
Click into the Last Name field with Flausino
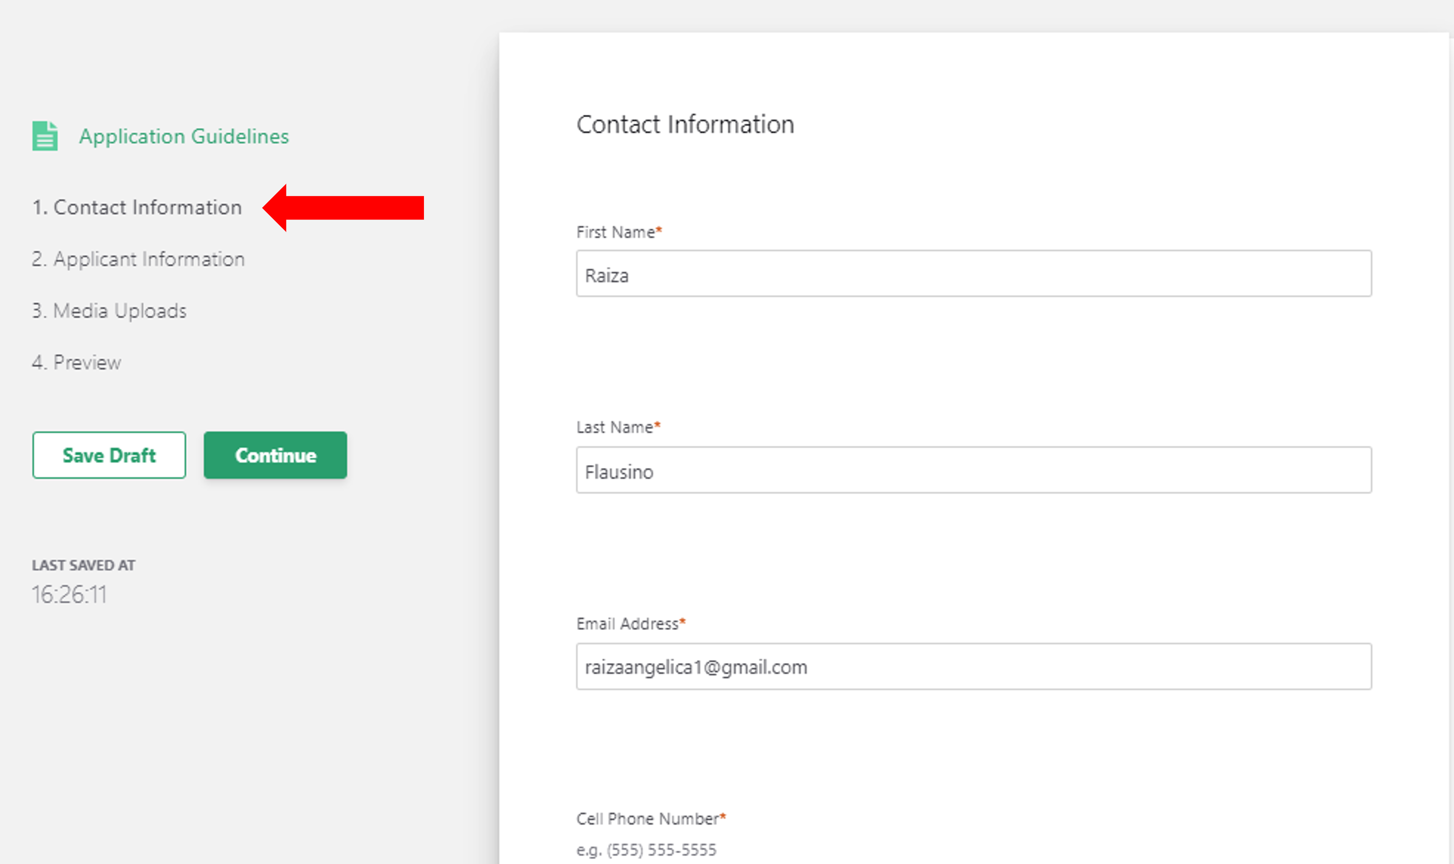point(973,471)
